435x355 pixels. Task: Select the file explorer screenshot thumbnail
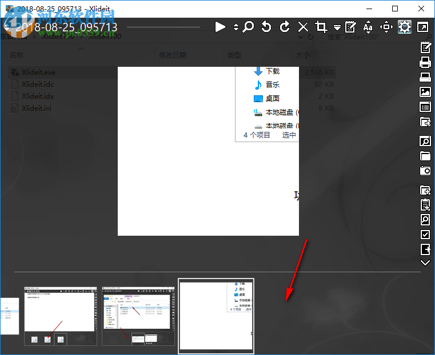pos(138,316)
